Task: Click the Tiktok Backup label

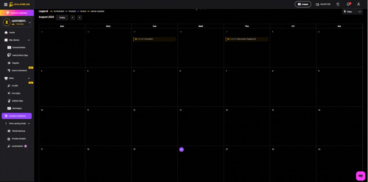Action: coord(19,131)
